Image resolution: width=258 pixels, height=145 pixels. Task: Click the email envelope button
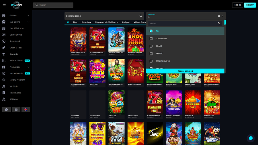[x=16, y=109]
